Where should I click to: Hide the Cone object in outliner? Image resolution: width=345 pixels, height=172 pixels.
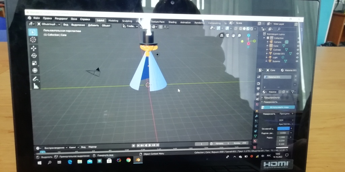(298, 46)
